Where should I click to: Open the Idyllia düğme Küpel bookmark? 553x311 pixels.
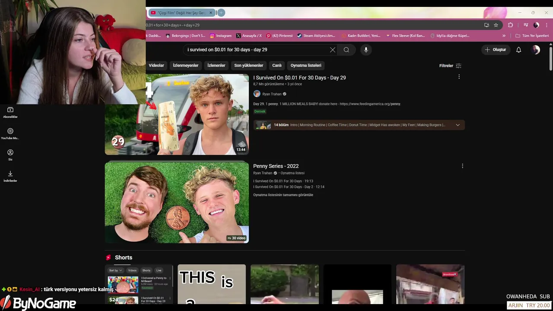tap(450, 36)
